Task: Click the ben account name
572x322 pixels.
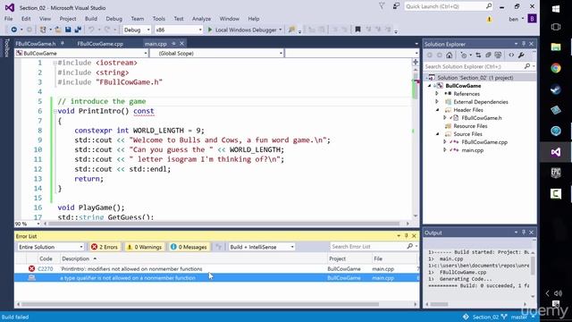Action: pyautogui.click(x=513, y=19)
